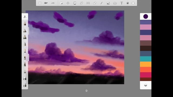Select the Text tool

[x=122, y=3]
